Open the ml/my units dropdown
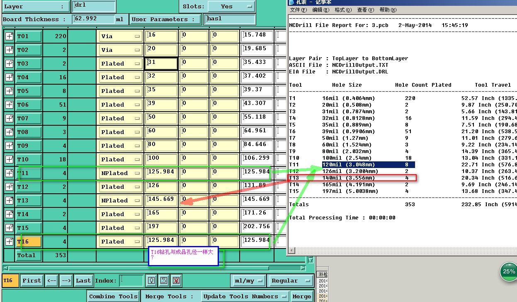The width and height of the screenshot is (517, 302). 248,281
